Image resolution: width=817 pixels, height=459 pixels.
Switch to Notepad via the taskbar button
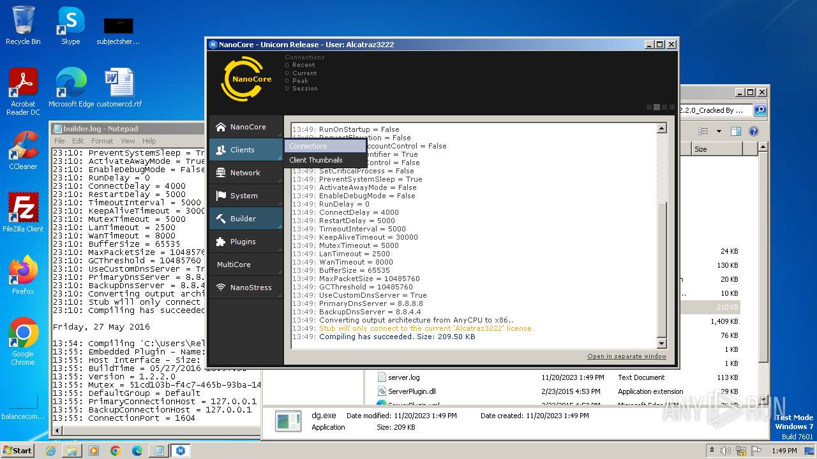coord(158,450)
